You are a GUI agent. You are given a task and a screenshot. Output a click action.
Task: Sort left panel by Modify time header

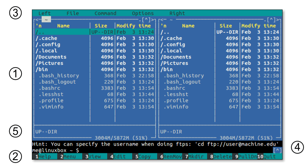(134, 26)
